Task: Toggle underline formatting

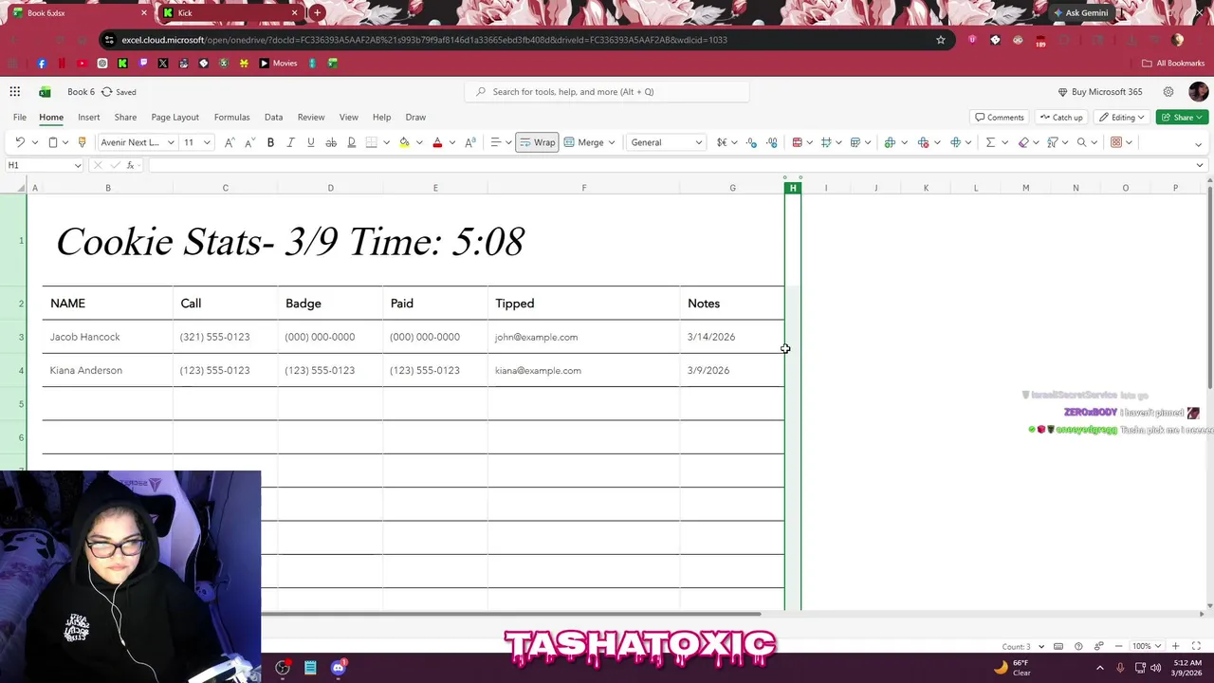Action: (x=310, y=142)
